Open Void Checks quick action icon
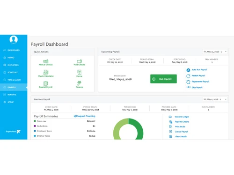Image resolution: width=234 pixels, height=175 pixels. pyautogui.click(x=79, y=61)
